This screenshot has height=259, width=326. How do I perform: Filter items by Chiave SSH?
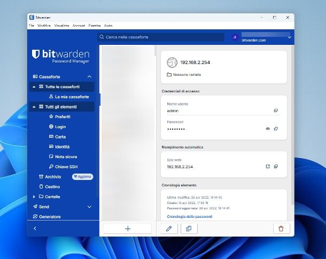coord(63,167)
